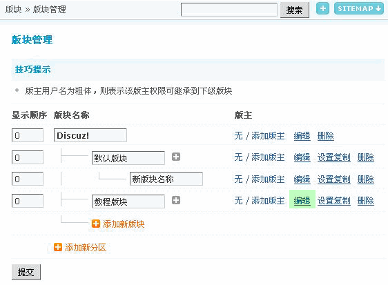Click 无 / 添加版主 in 新版块名称 row
This screenshot has height=285, width=388.
(260, 179)
